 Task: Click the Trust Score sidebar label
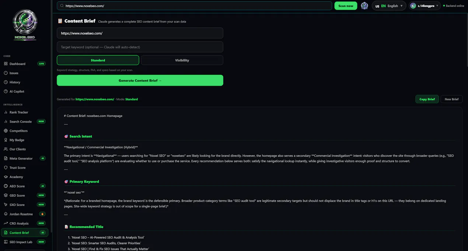click(x=17, y=168)
